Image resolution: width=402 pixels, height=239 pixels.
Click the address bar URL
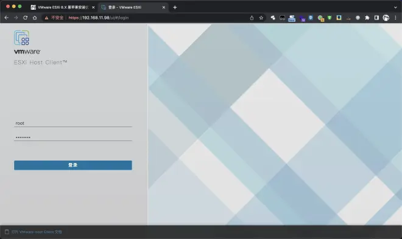pos(99,18)
